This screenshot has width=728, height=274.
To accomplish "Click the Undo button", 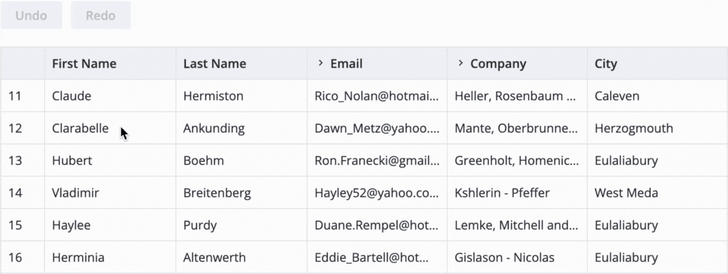I will pyautogui.click(x=31, y=16).
